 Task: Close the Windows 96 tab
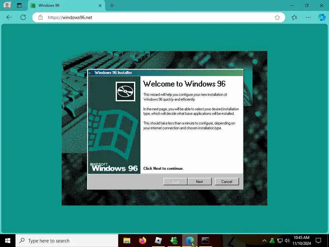[100, 6]
